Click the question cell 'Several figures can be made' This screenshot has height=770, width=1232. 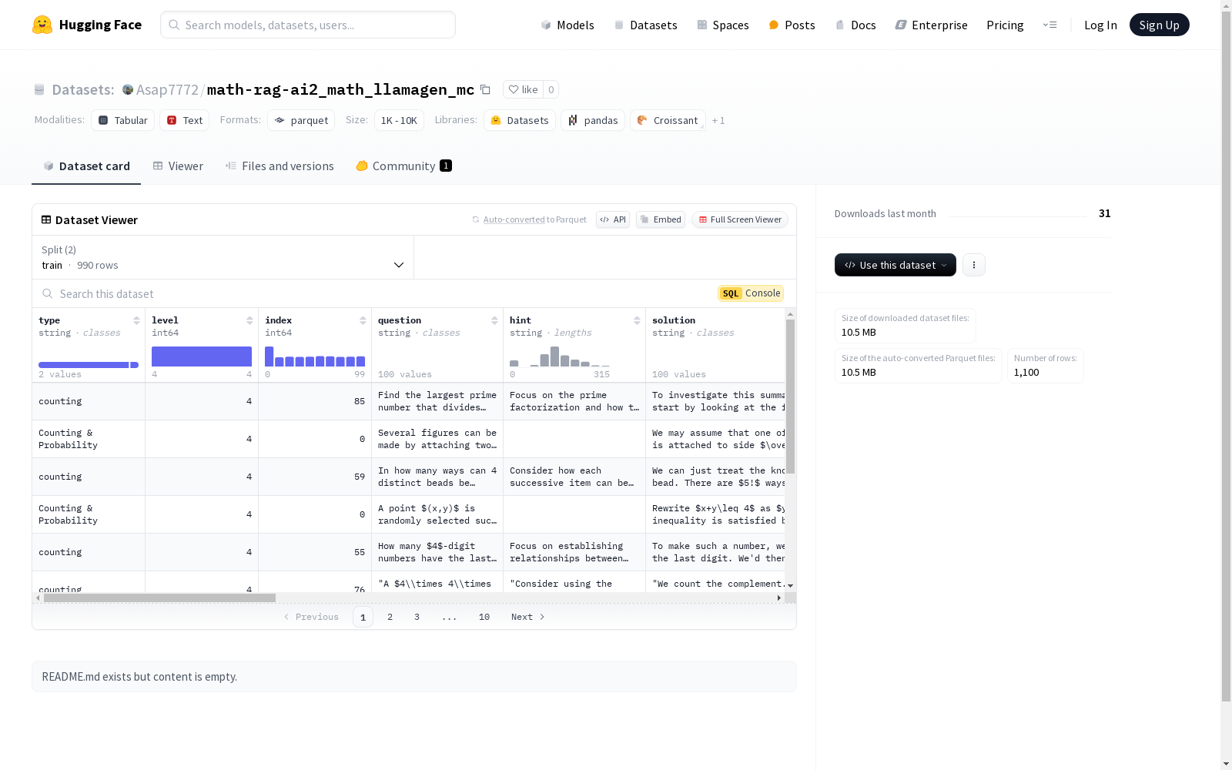437,439
